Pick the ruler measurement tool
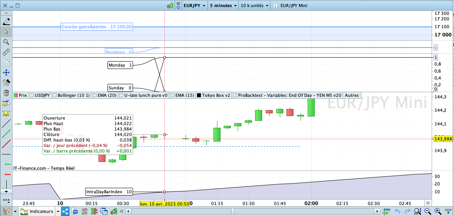This screenshot has width=454, height=216. tap(6, 52)
